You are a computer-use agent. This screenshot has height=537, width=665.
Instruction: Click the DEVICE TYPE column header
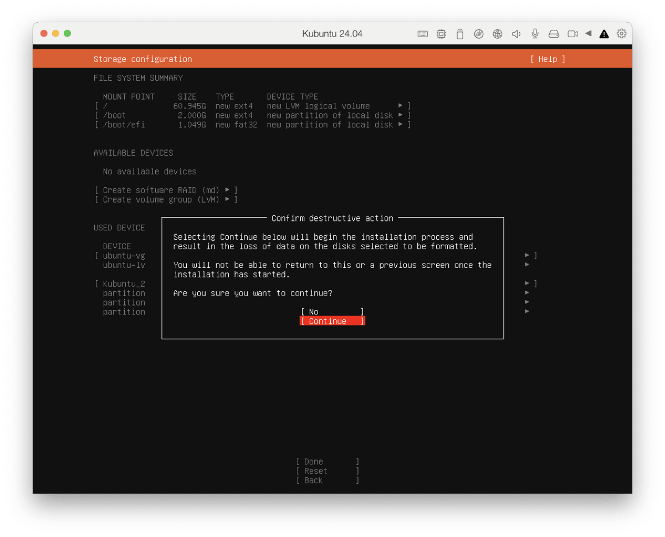click(293, 96)
